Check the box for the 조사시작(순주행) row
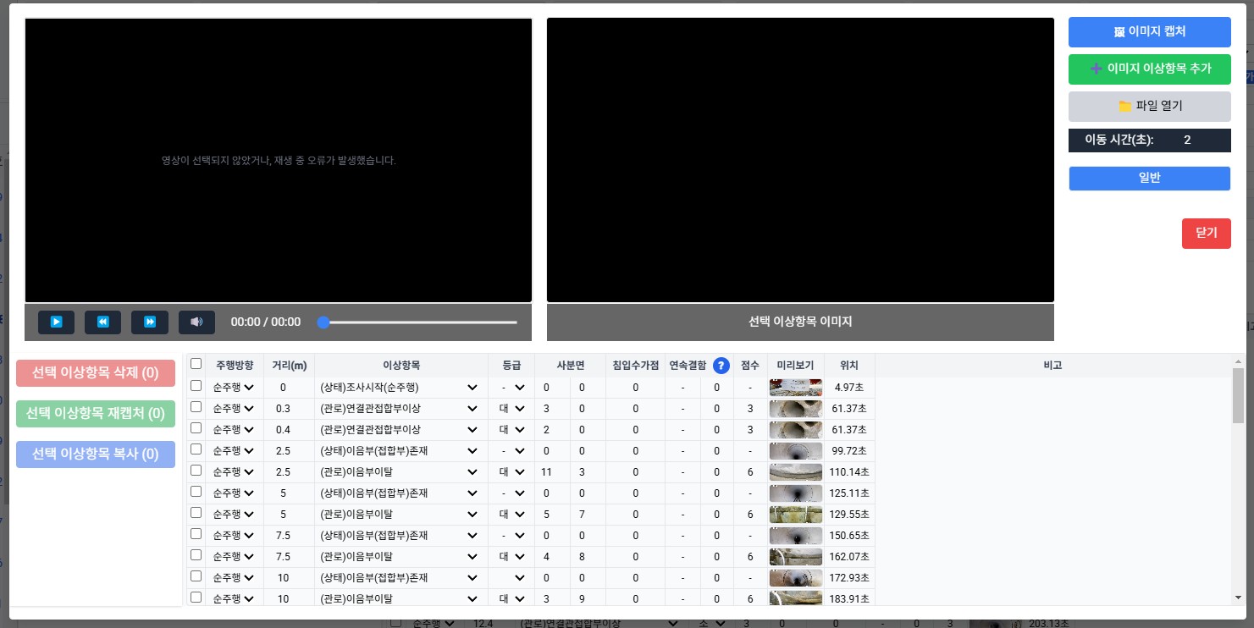Image resolution: width=1254 pixels, height=628 pixels. pos(196,386)
